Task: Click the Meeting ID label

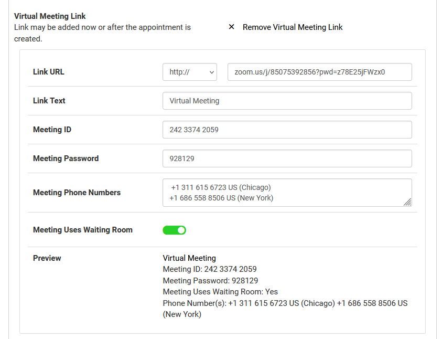Action: pos(52,130)
